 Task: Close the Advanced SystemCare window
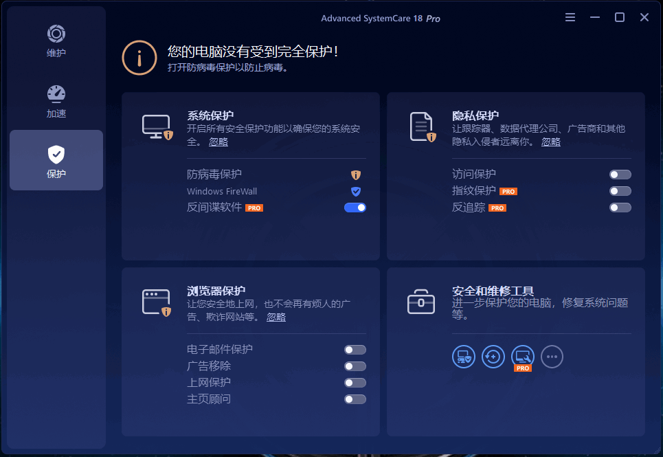(x=644, y=17)
